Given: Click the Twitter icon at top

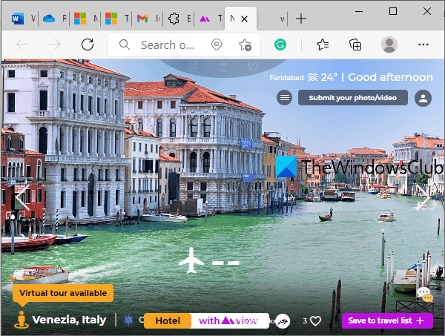Looking at the screenshot, I should tap(253, 67).
